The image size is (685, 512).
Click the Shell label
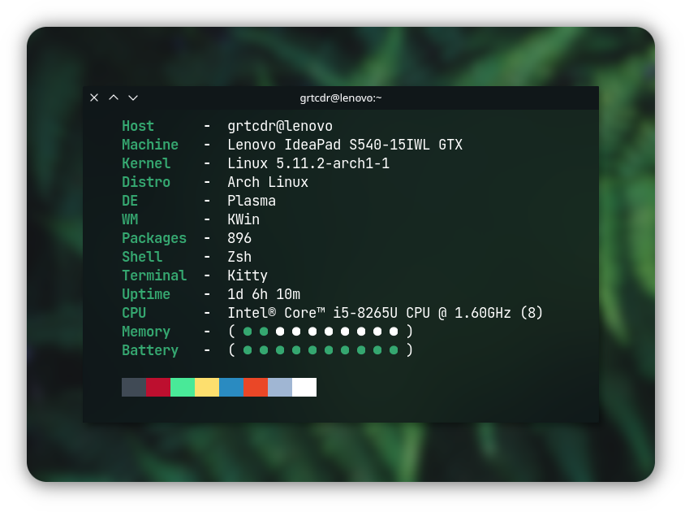pos(142,257)
